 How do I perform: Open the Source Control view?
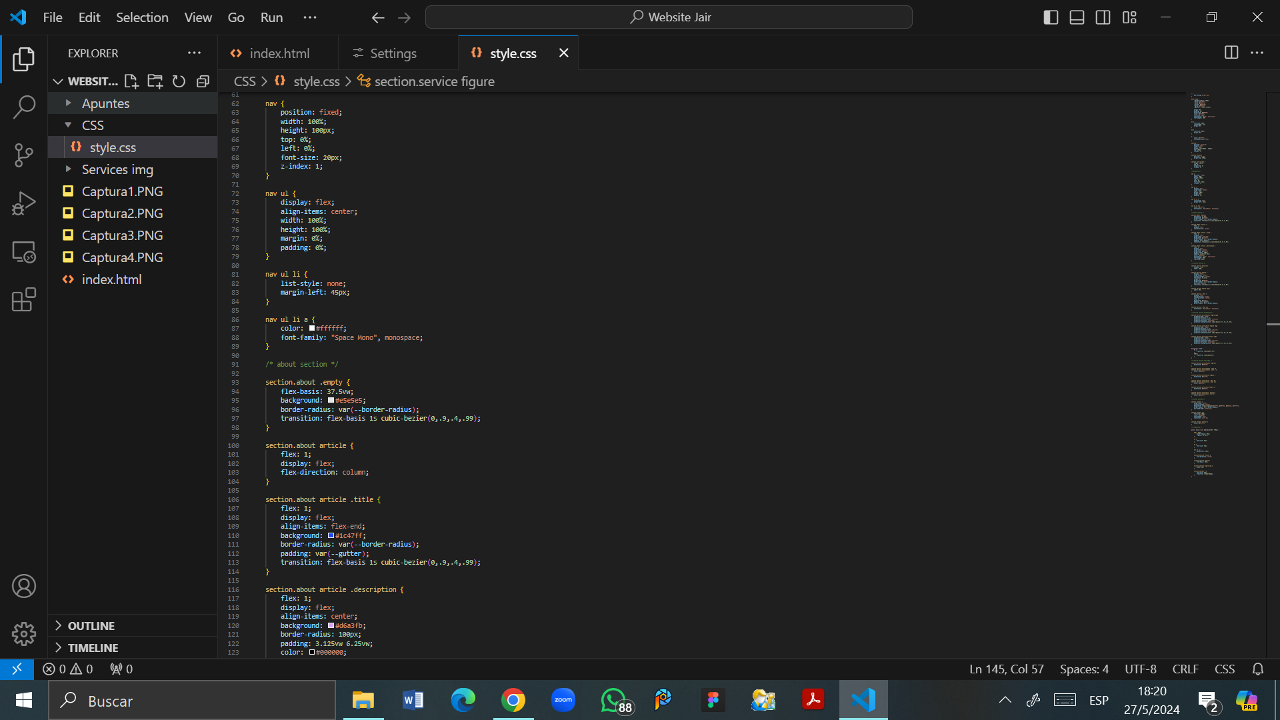coord(24,155)
